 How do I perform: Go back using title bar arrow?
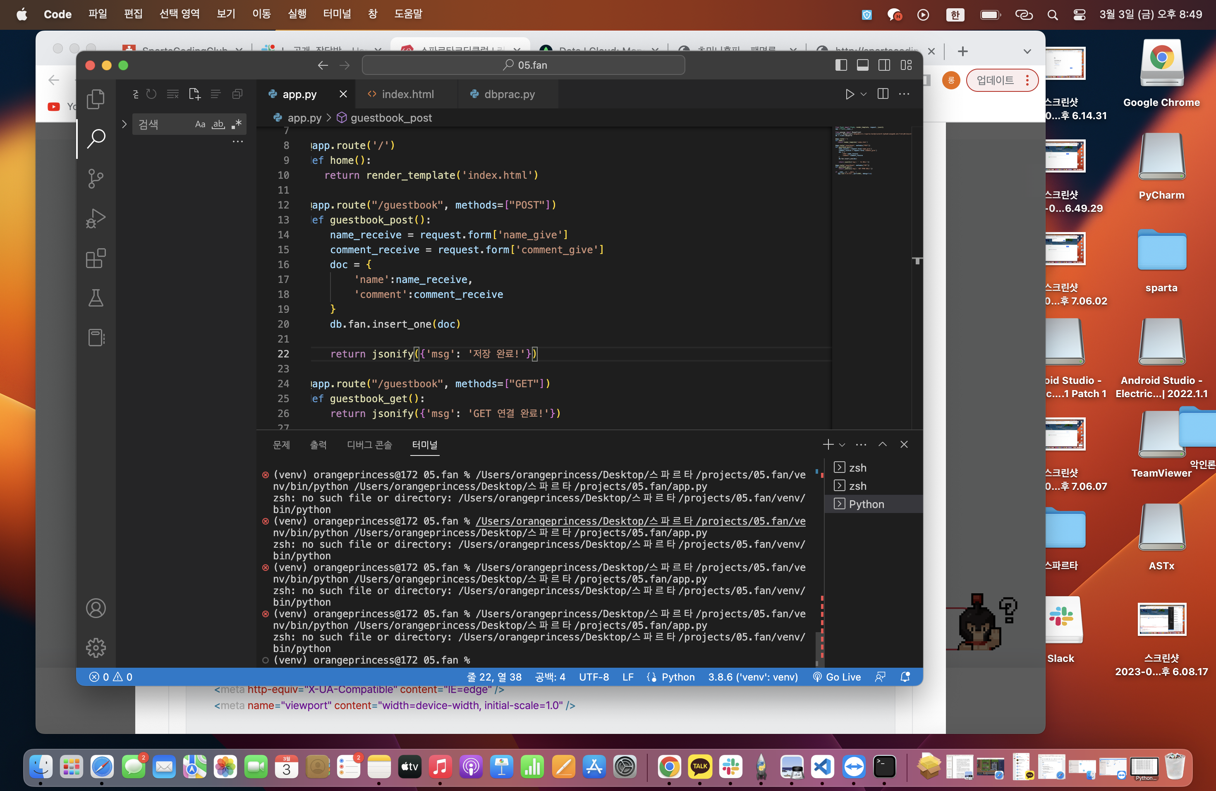point(322,65)
